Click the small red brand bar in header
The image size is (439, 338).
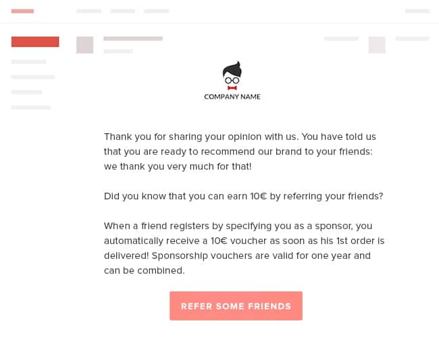click(x=22, y=11)
